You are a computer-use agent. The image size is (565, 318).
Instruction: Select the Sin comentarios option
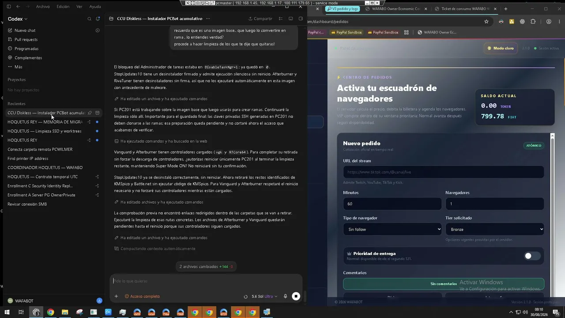click(x=444, y=284)
